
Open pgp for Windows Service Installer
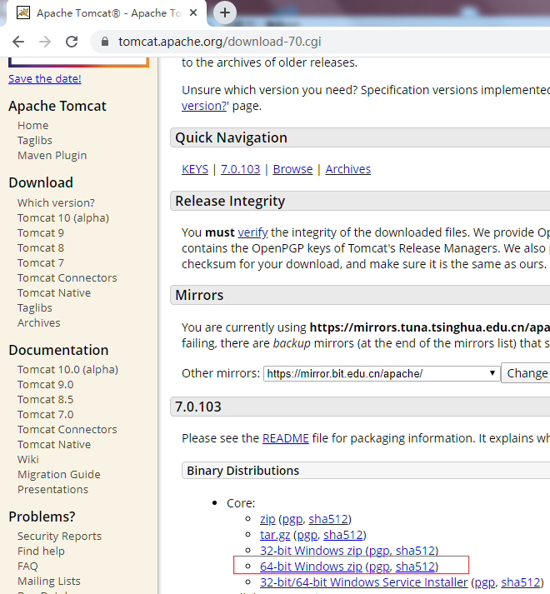coord(485,582)
